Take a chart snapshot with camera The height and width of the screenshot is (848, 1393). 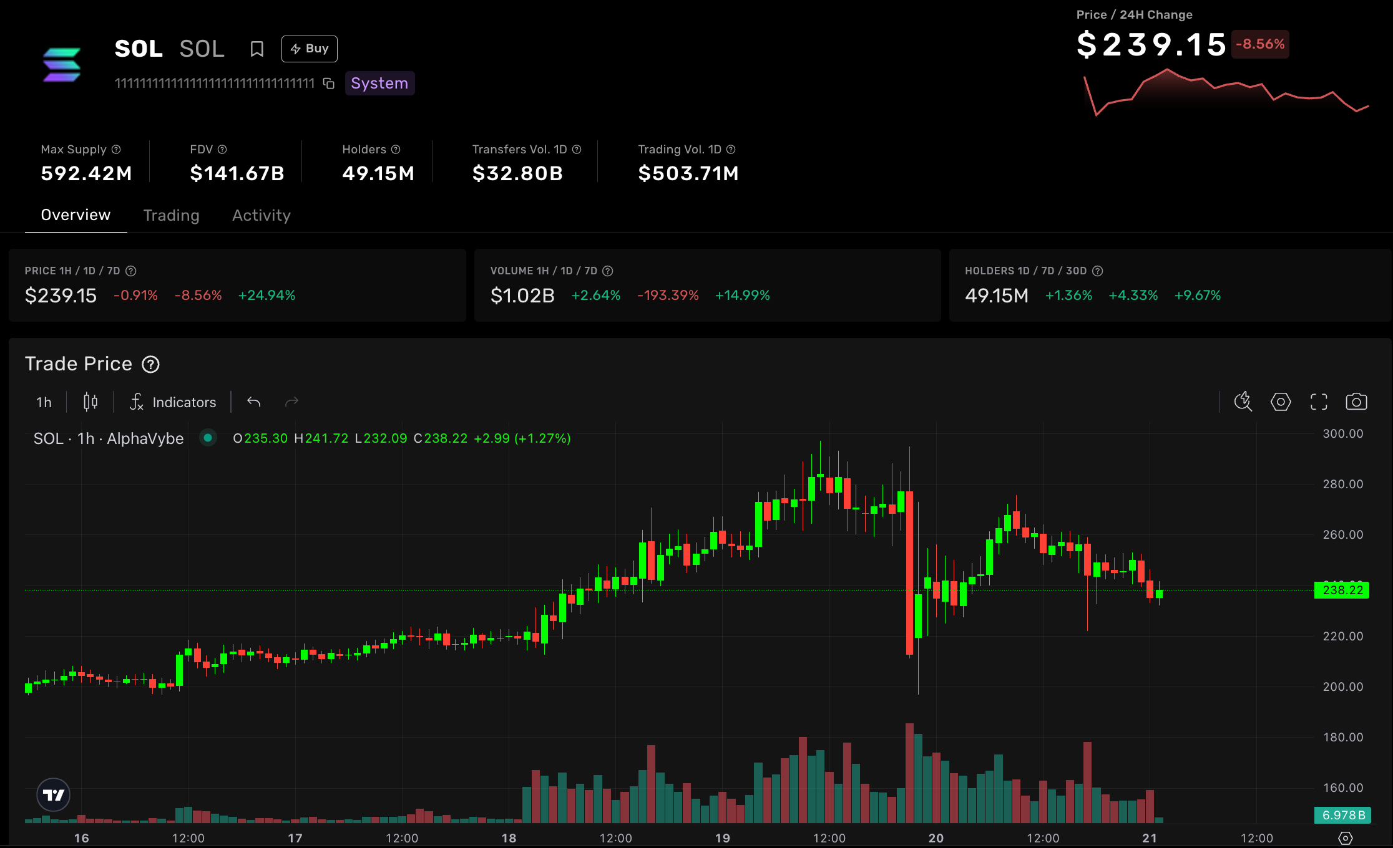pyautogui.click(x=1356, y=402)
